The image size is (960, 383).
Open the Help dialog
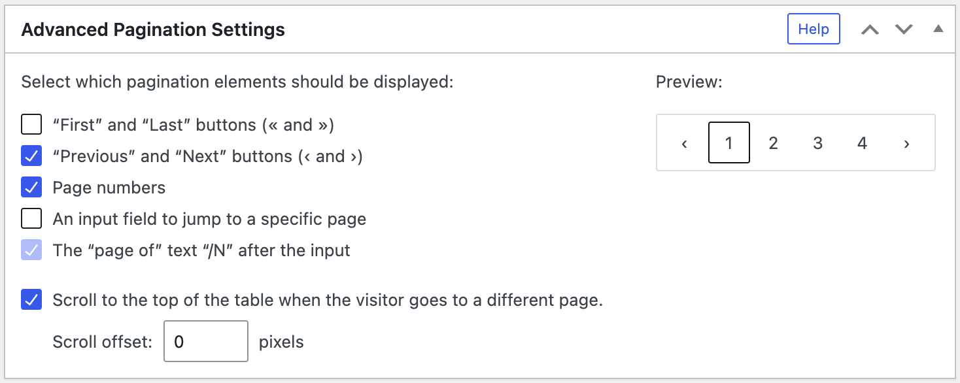[x=814, y=29]
